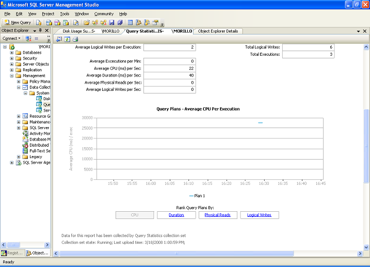This screenshot has width=370, height=267.
Task: Select the Activity Monitor tree item
Action: (40, 134)
